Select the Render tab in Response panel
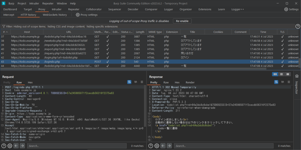Viewport: 301px width, 150px height. pos(190,82)
